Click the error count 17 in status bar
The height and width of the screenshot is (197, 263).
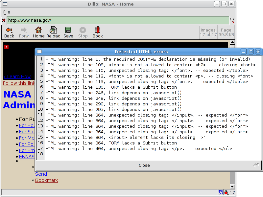coord(232,192)
